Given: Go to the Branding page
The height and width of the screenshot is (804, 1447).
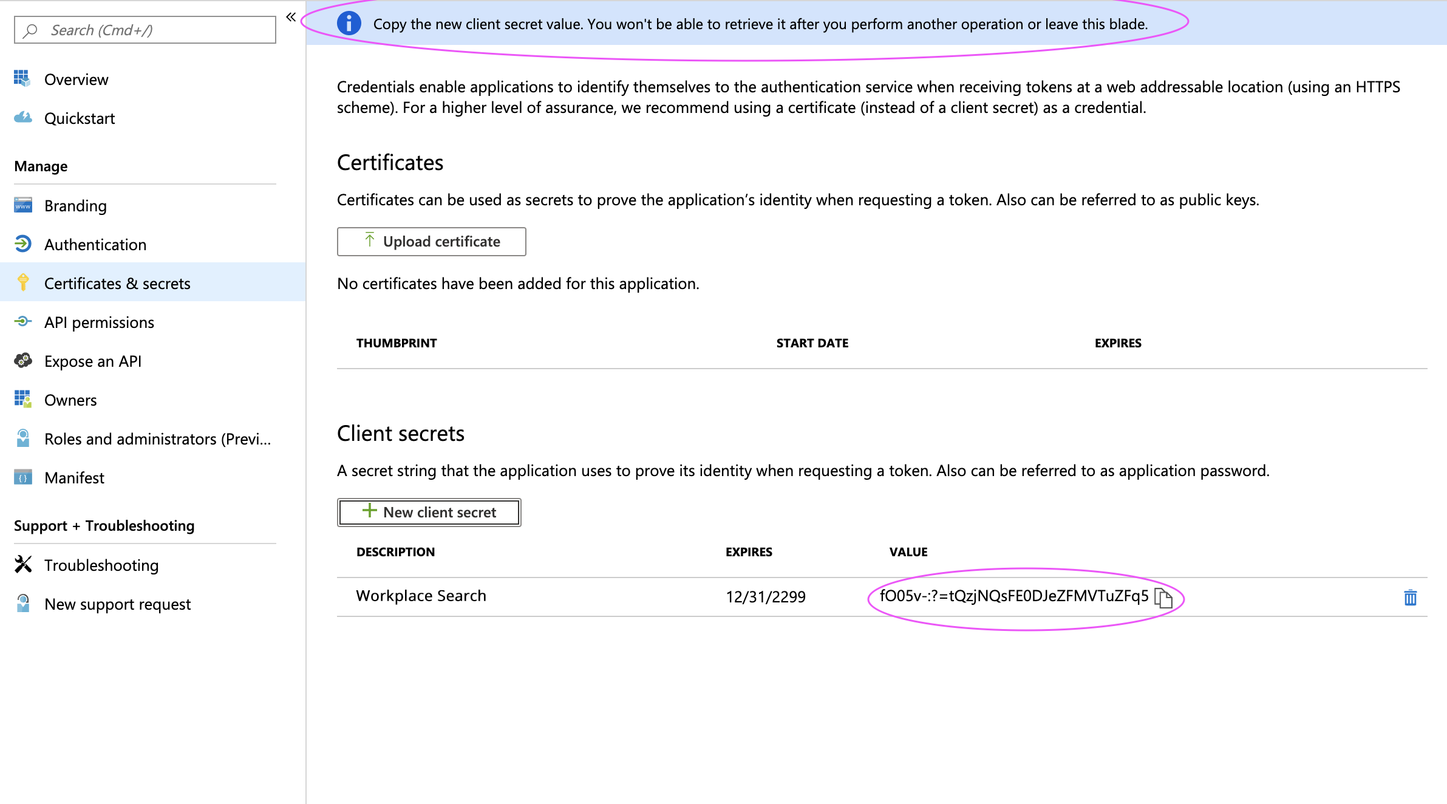Looking at the screenshot, I should pos(75,206).
